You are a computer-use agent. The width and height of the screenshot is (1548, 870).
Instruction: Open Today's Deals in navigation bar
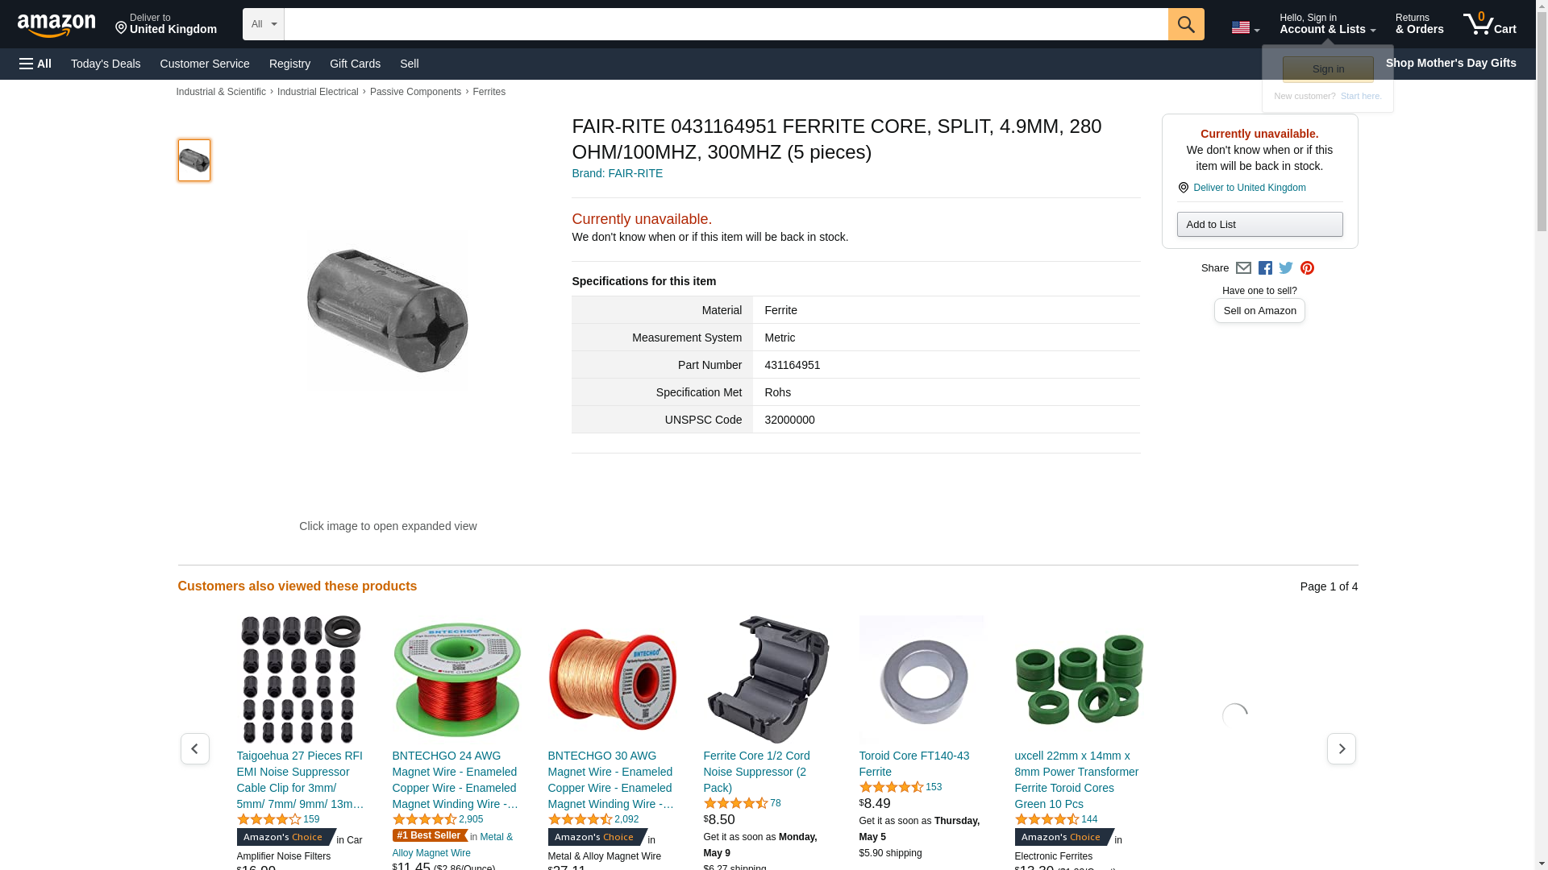106,64
